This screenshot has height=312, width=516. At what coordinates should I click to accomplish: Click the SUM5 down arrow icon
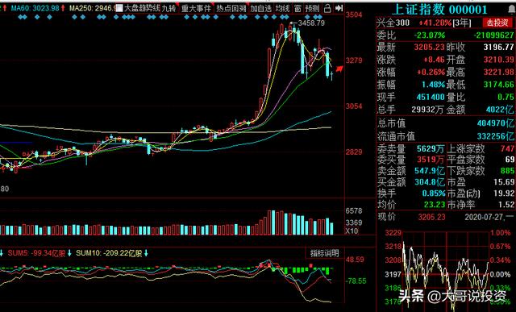click(69, 253)
